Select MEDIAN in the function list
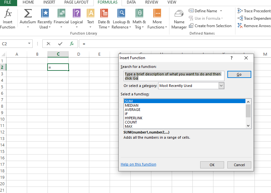This screenshot has height=193, width=271. click(132, 105)
